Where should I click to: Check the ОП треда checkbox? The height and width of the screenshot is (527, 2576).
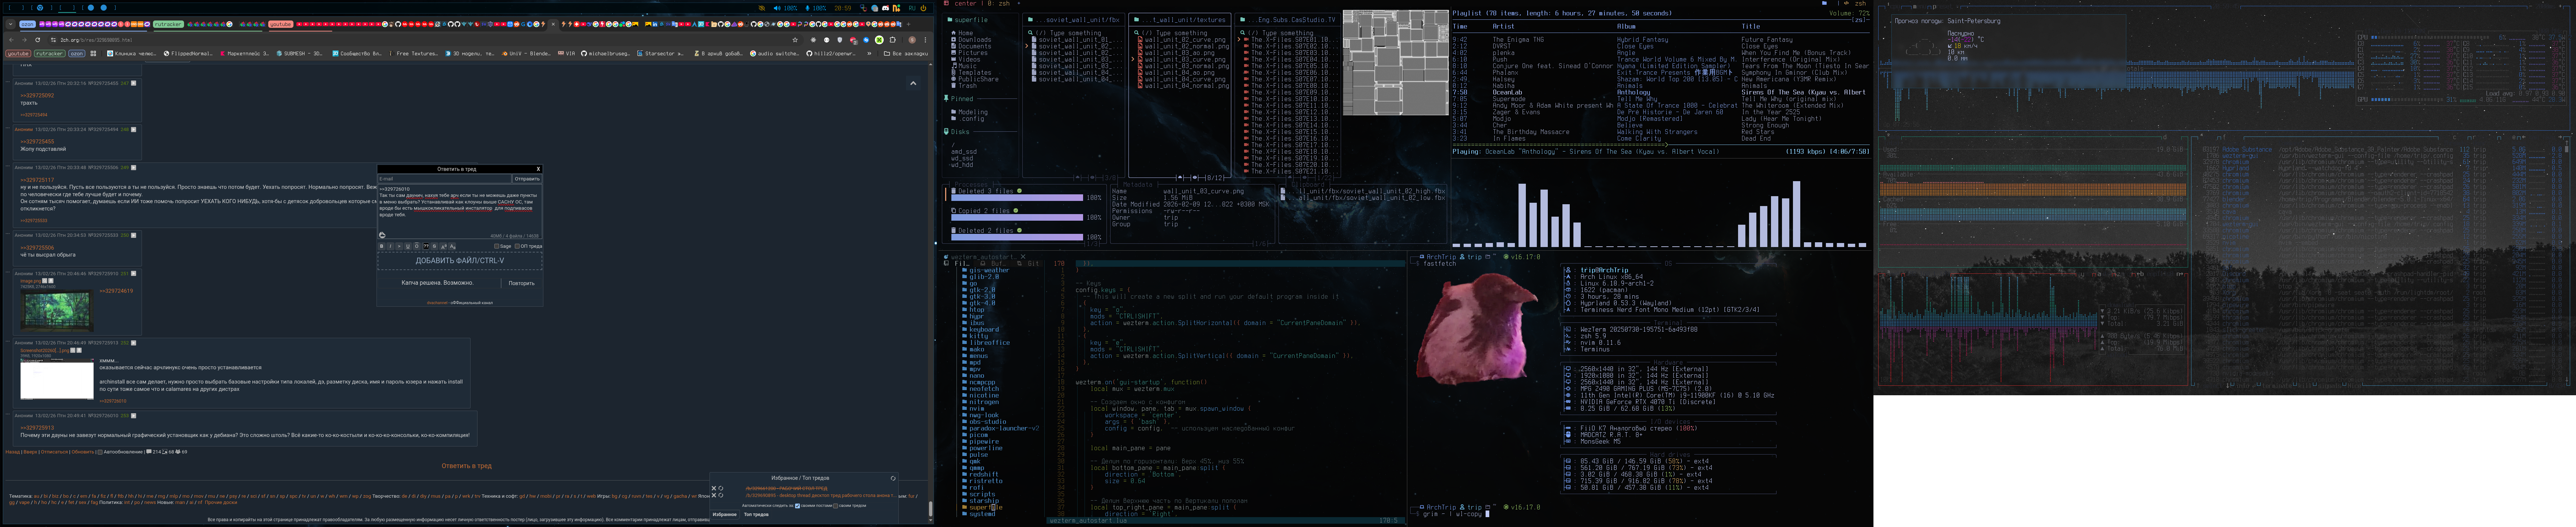pos(517,246)
